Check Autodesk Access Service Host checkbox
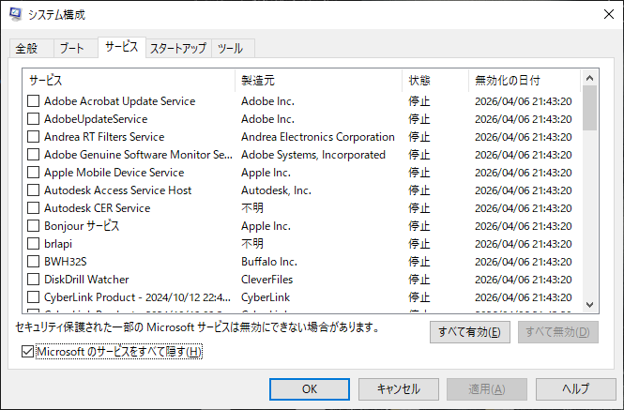 [34, 190]
